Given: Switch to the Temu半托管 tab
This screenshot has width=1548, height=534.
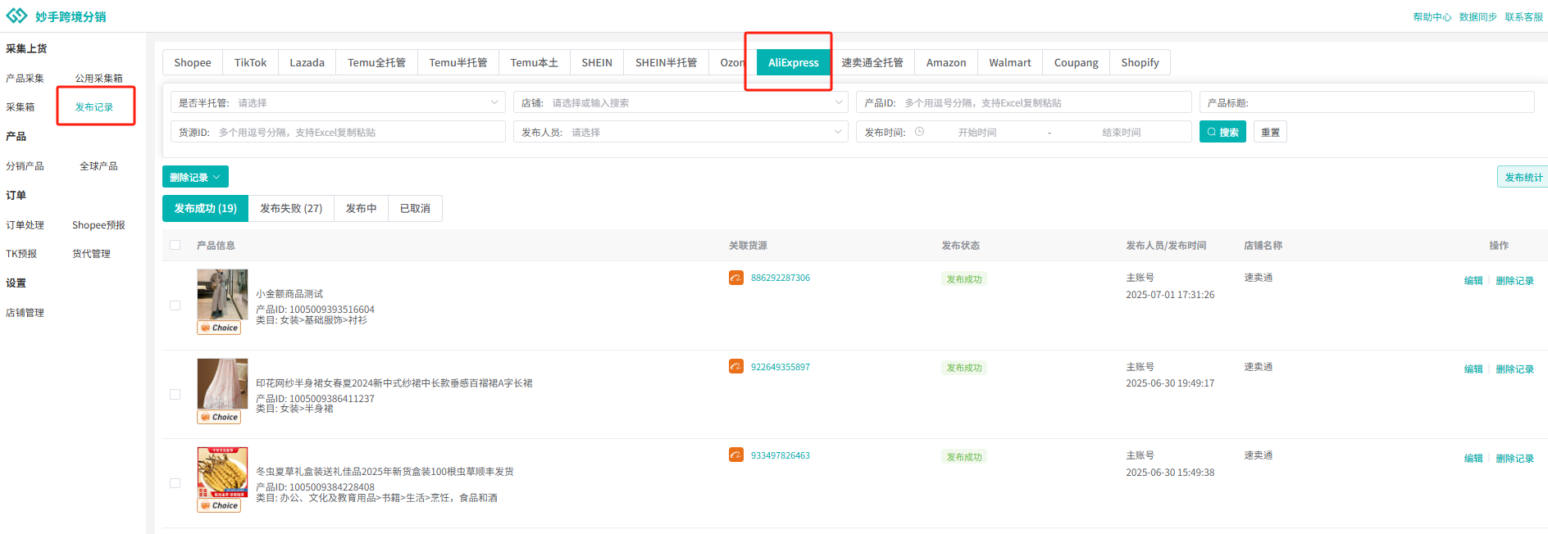Looking at the screenshot, I should [x=458, y=62].
